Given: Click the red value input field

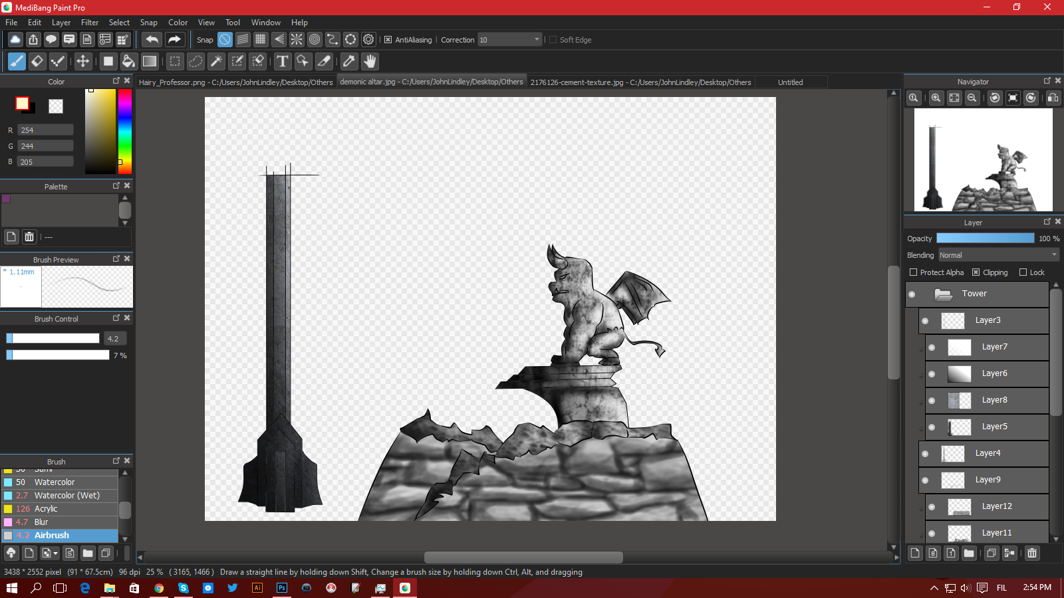Looking at the screenshot, I should click(45, 130).
